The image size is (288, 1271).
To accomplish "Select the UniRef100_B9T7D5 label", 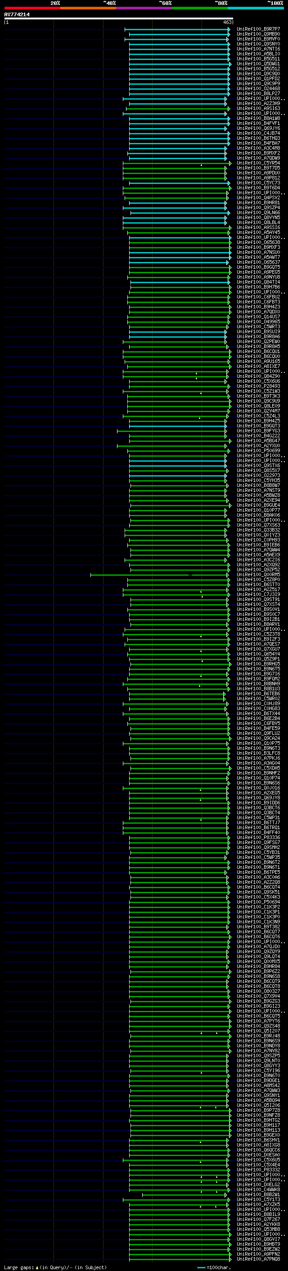I will point(258,168).
